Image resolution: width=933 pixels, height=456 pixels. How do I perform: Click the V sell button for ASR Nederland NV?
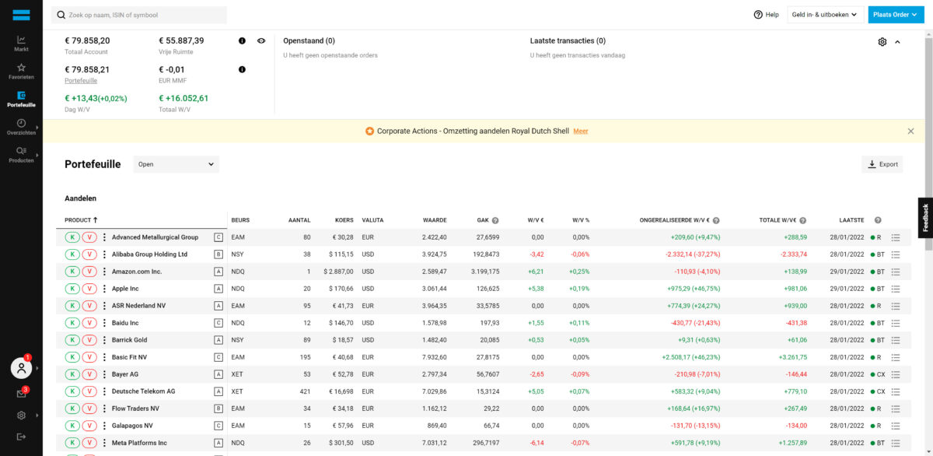click(89, 305)
